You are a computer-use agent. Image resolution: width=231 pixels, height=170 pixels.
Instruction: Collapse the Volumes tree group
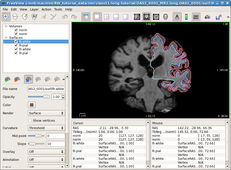click(x=6, y=26)
